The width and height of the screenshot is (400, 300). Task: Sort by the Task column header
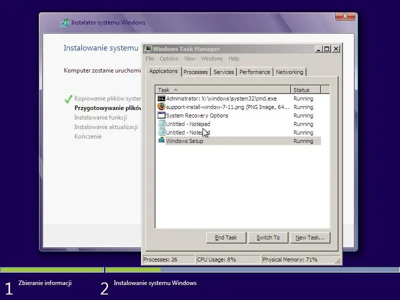[x=223, y=90]
